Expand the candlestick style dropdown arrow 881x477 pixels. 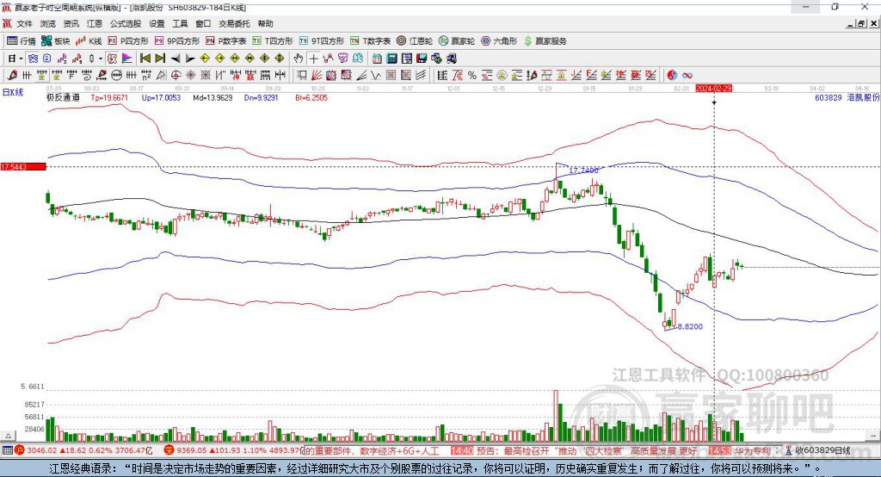101,59
